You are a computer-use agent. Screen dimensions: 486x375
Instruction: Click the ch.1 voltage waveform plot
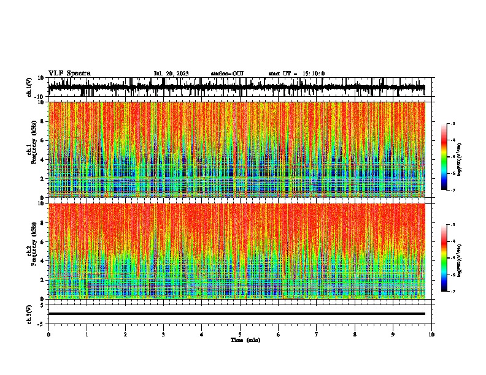tap(237, 87)
